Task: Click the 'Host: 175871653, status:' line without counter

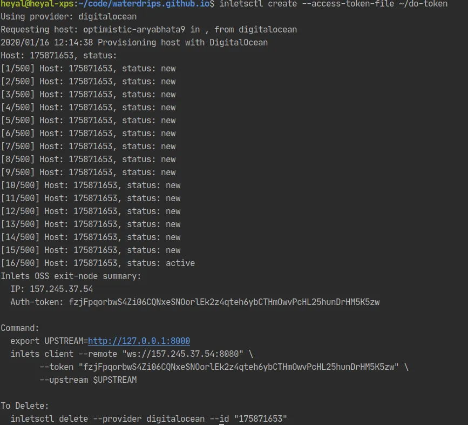Action: point(58,56)
